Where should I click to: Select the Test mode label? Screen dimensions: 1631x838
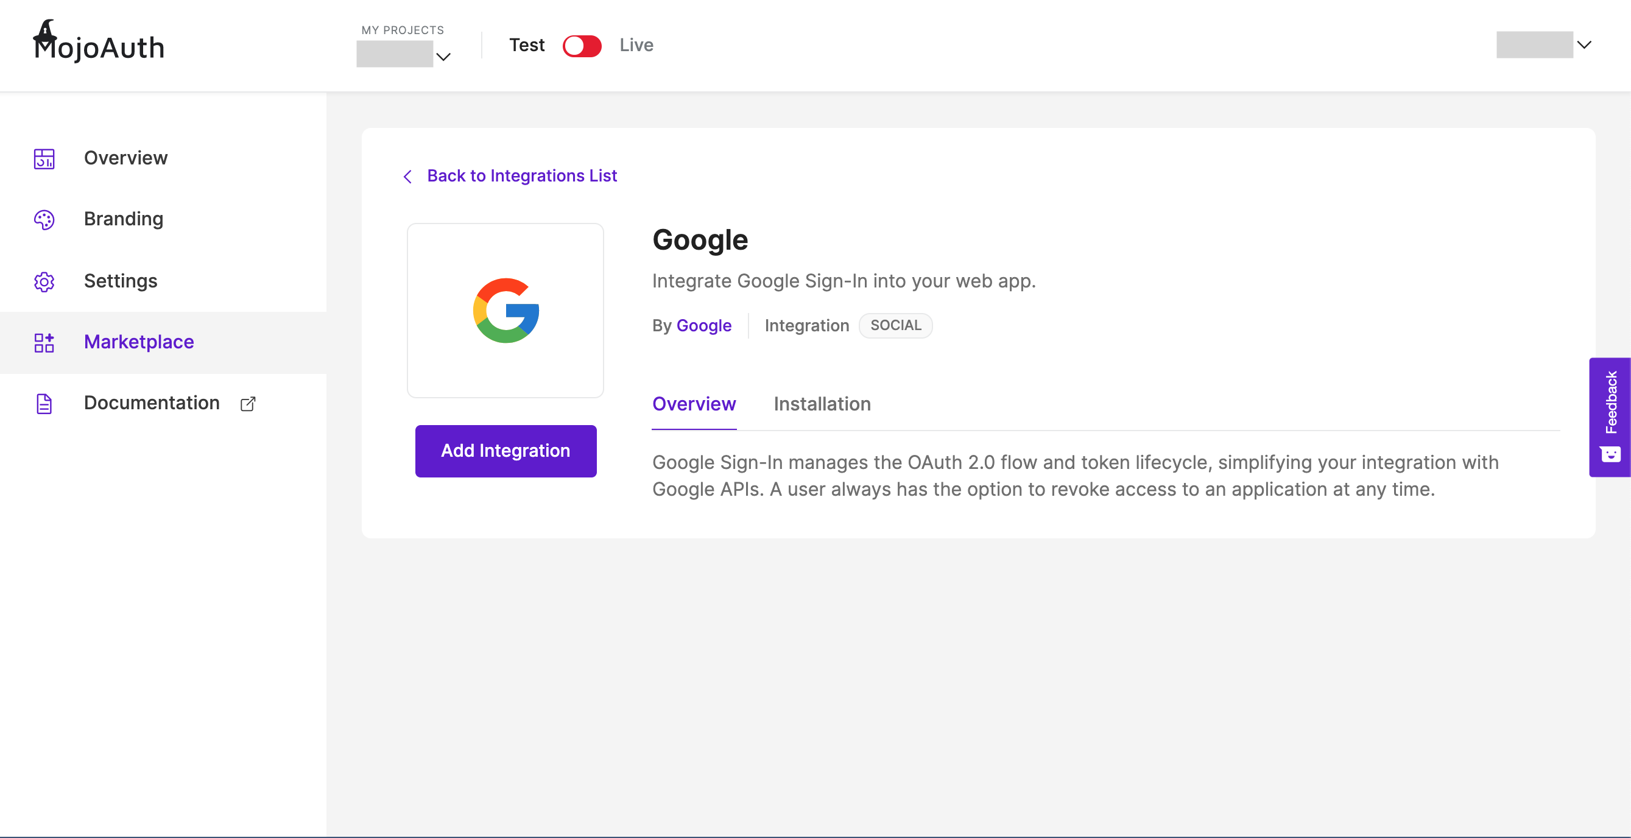click(526, 46)
